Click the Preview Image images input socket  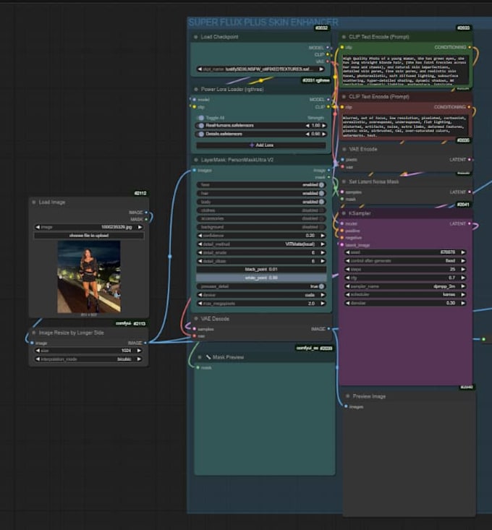pyautogui.click(x=346, y=406)
